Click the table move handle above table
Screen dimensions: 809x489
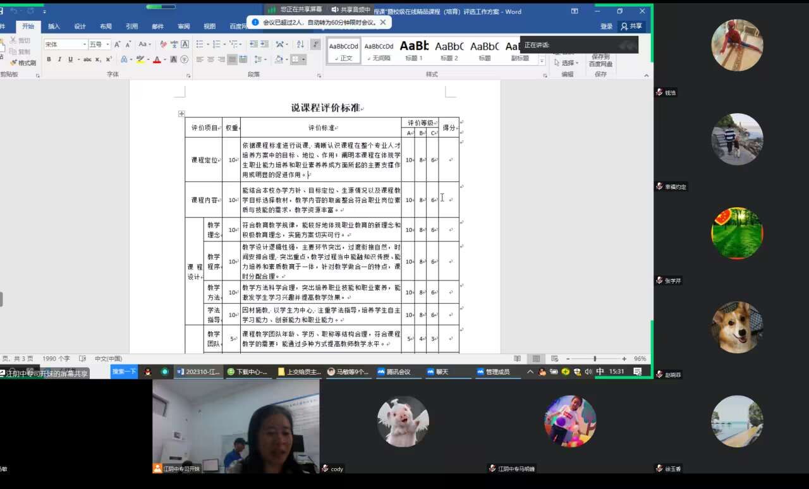(x=181, y=114)
